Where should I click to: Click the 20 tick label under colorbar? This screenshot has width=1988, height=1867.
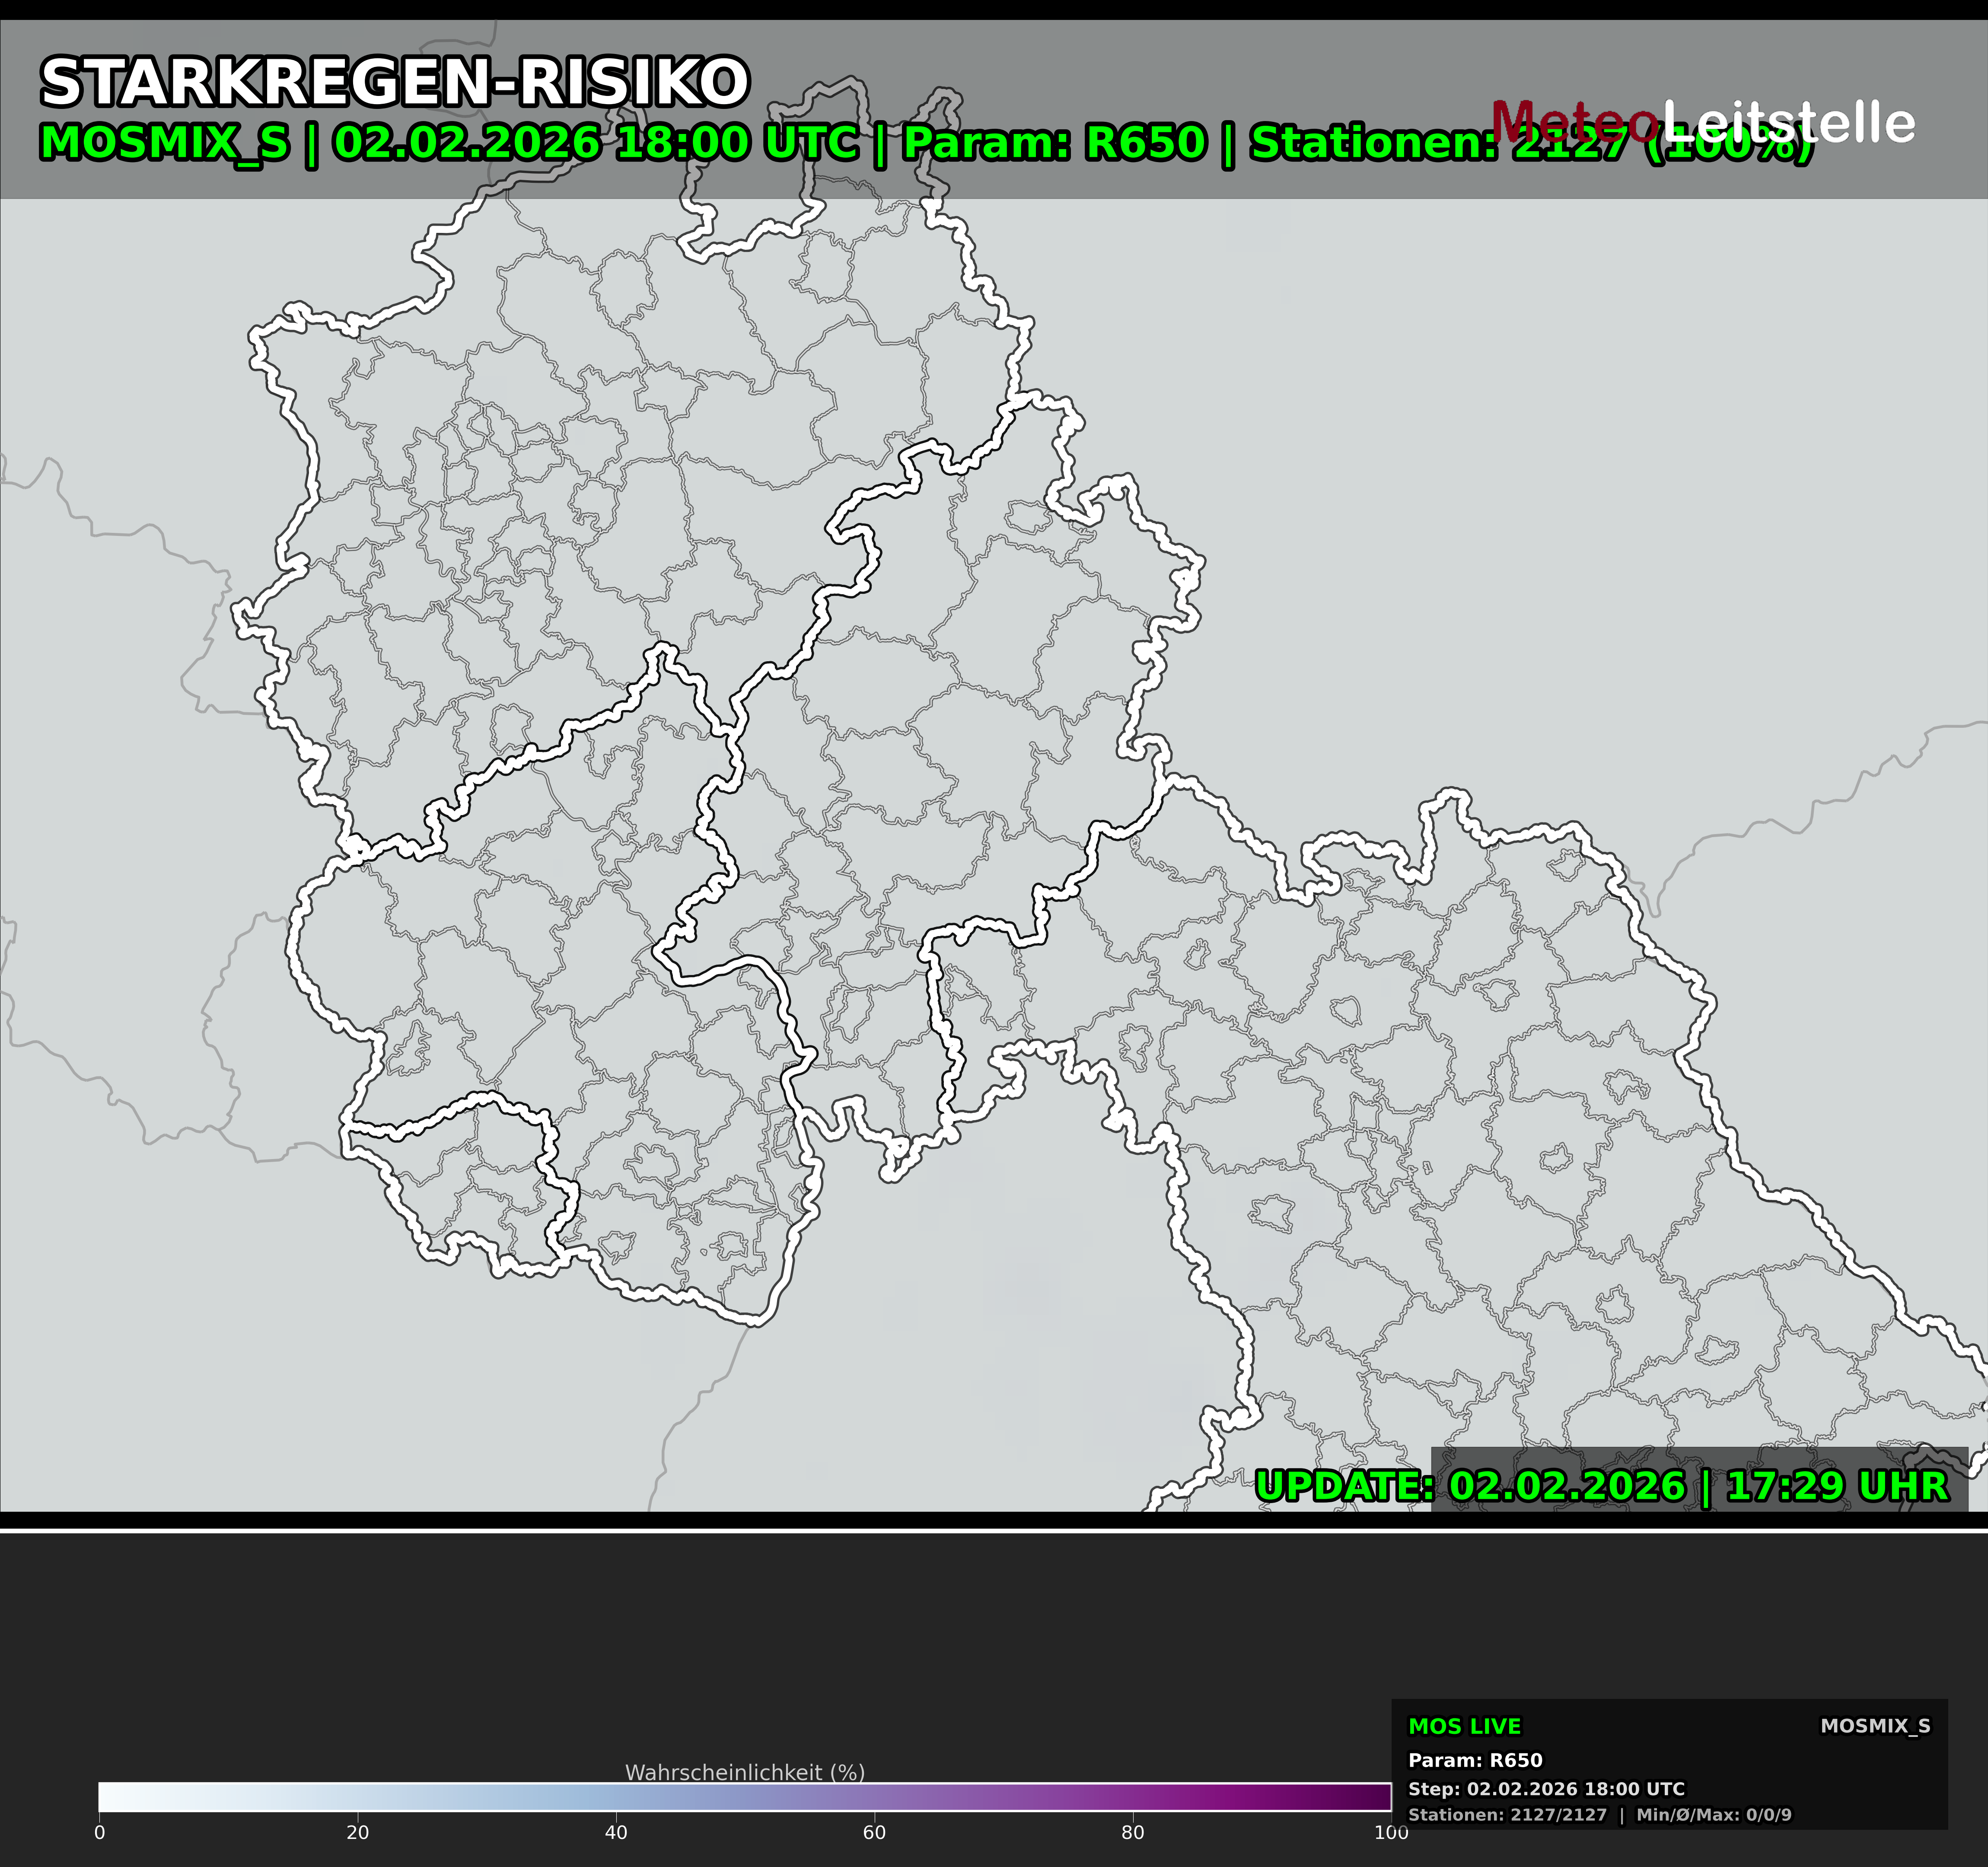pyautogui.click(x=357, y=1833)
